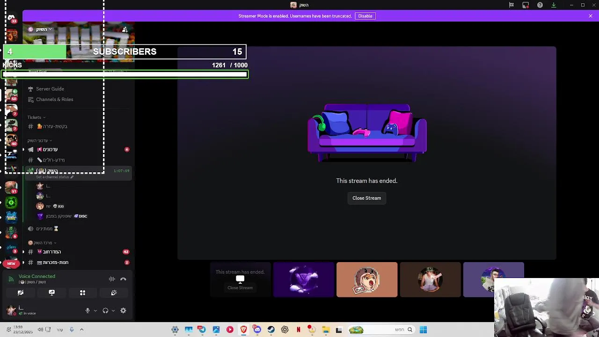Open Discord Help question mark icon

[x=540, y=5]
